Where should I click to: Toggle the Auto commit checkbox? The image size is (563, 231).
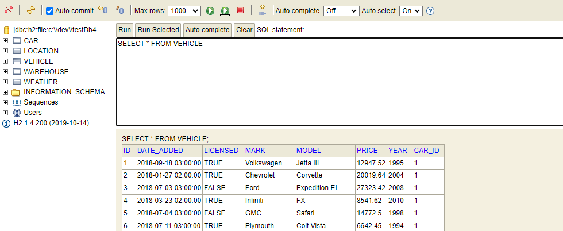[49, 11]
